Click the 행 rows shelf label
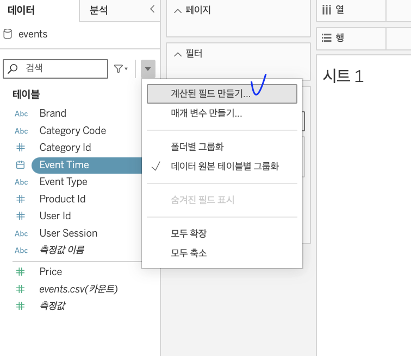The height and width of the screenshot is (356, 411). [340, 37]
